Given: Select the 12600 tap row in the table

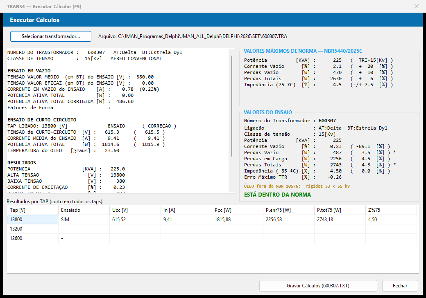Looking at the screenshot, I should pos(212,238).
